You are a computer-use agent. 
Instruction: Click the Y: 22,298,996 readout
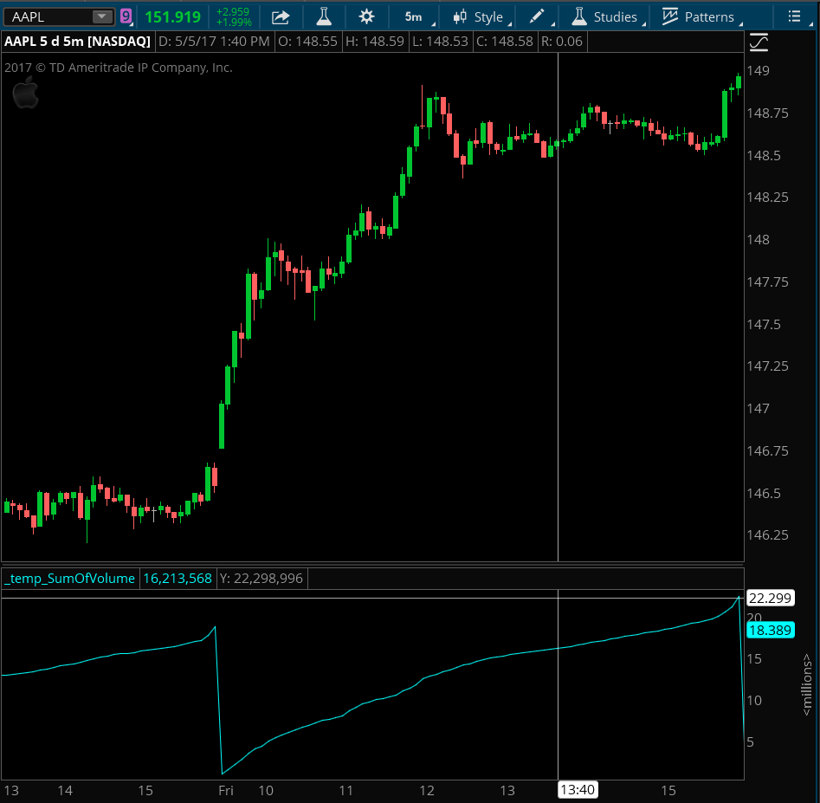[261, 578]
